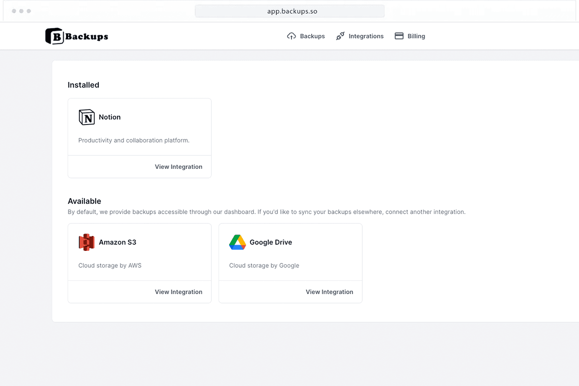Open View Integration for Amazon S3
579x386 pixels.
point(179,291)
